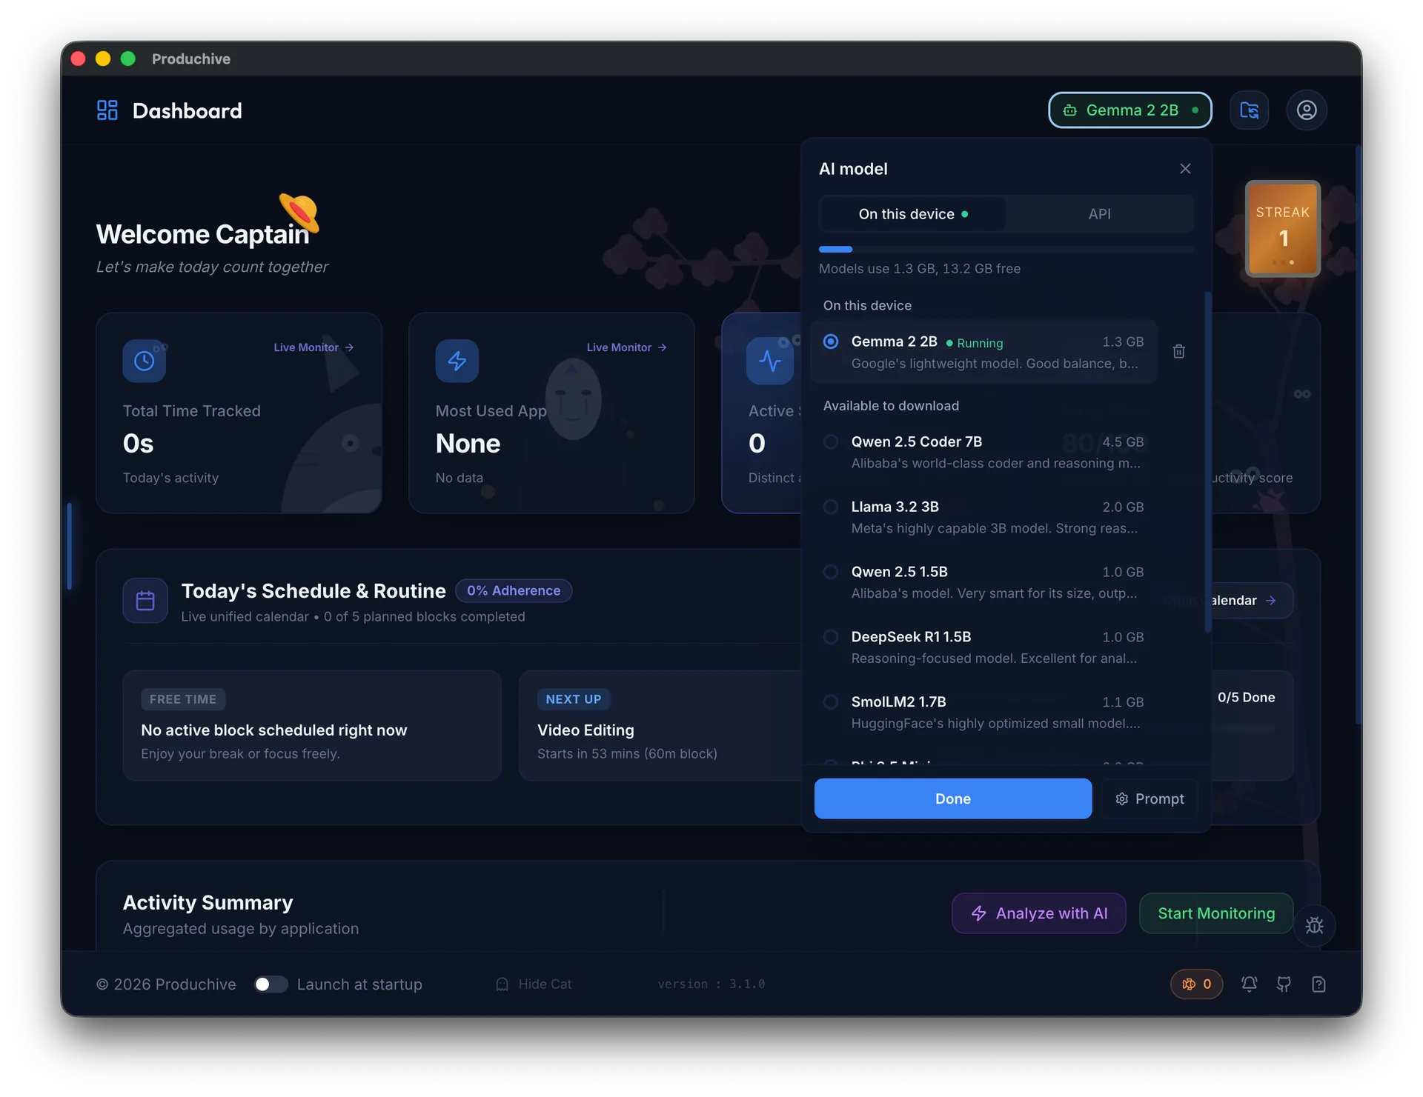Open the help document icon in footer
Screen dimensions: 1423x1097
[x=1318, y=984]
